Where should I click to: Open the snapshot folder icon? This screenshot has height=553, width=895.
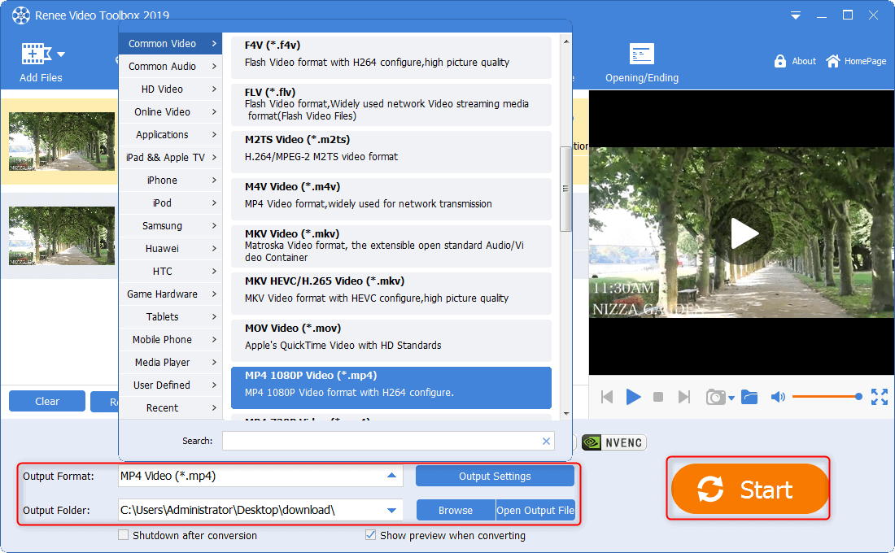(x=749, y=397)
